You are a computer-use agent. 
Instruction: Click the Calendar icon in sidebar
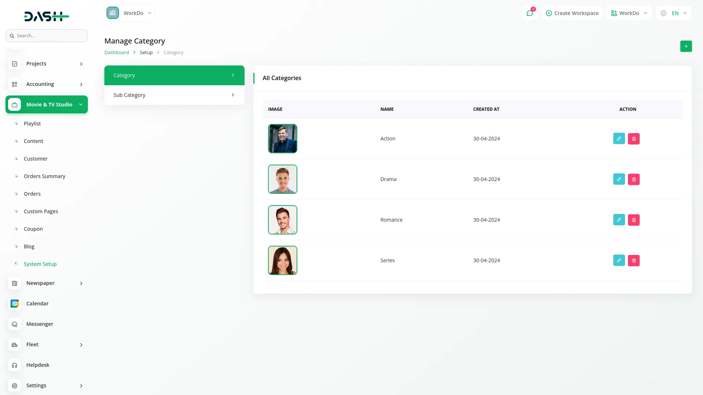click(15, 304)
